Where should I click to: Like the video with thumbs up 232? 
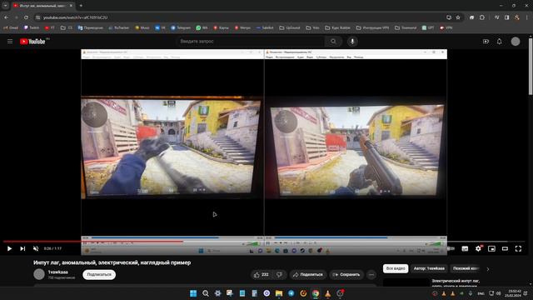point(261,274)
